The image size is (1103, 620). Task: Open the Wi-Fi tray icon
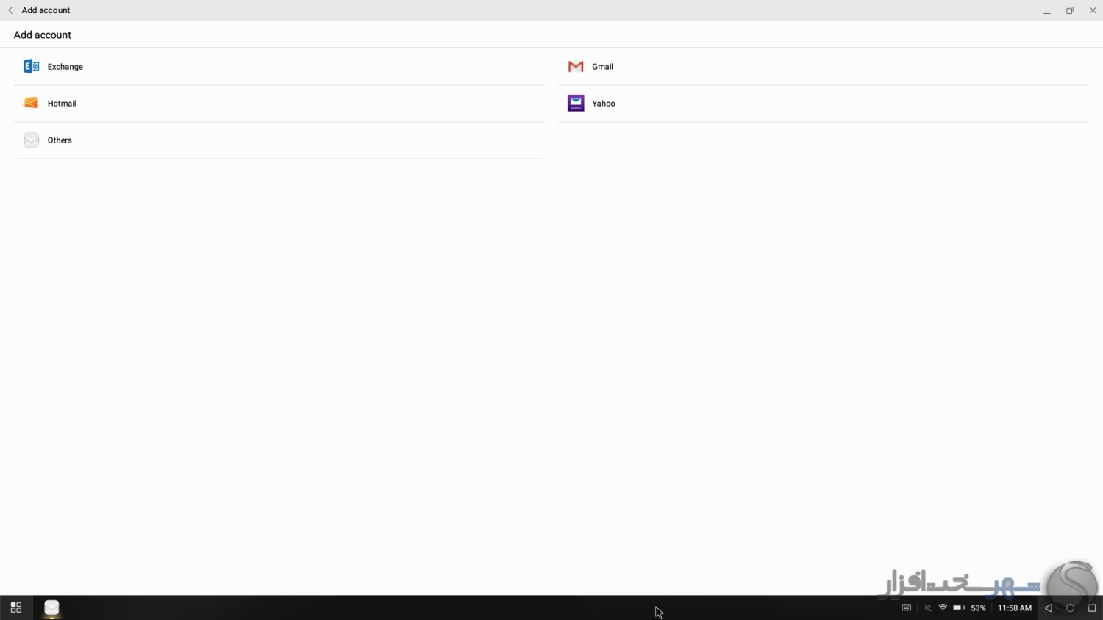click(943, 608)
